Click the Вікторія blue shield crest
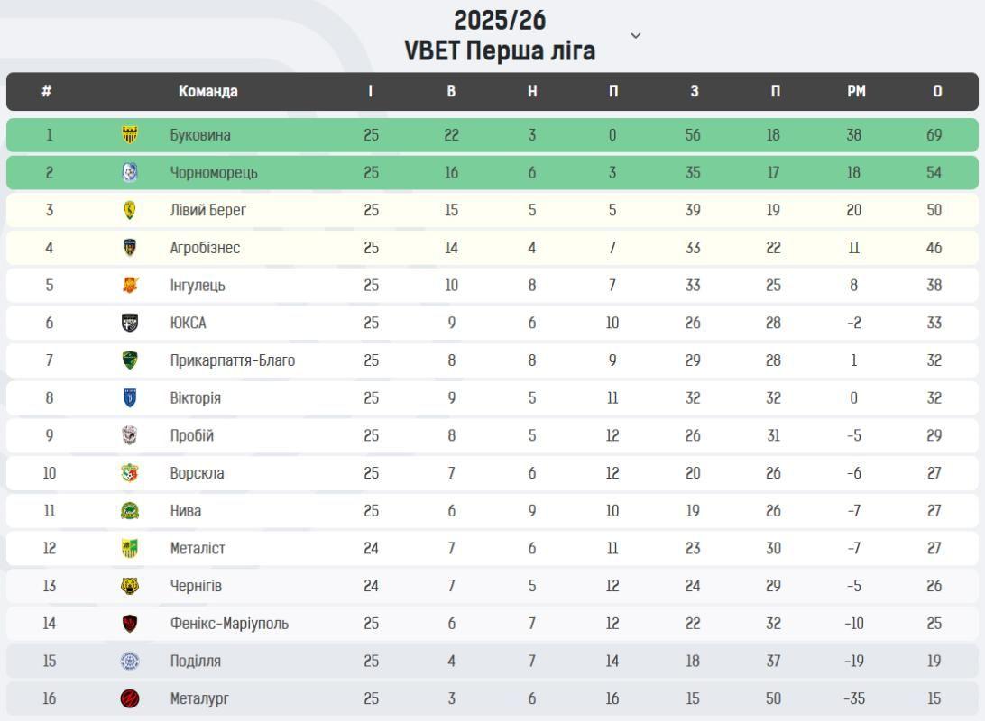 coord(130,398)
